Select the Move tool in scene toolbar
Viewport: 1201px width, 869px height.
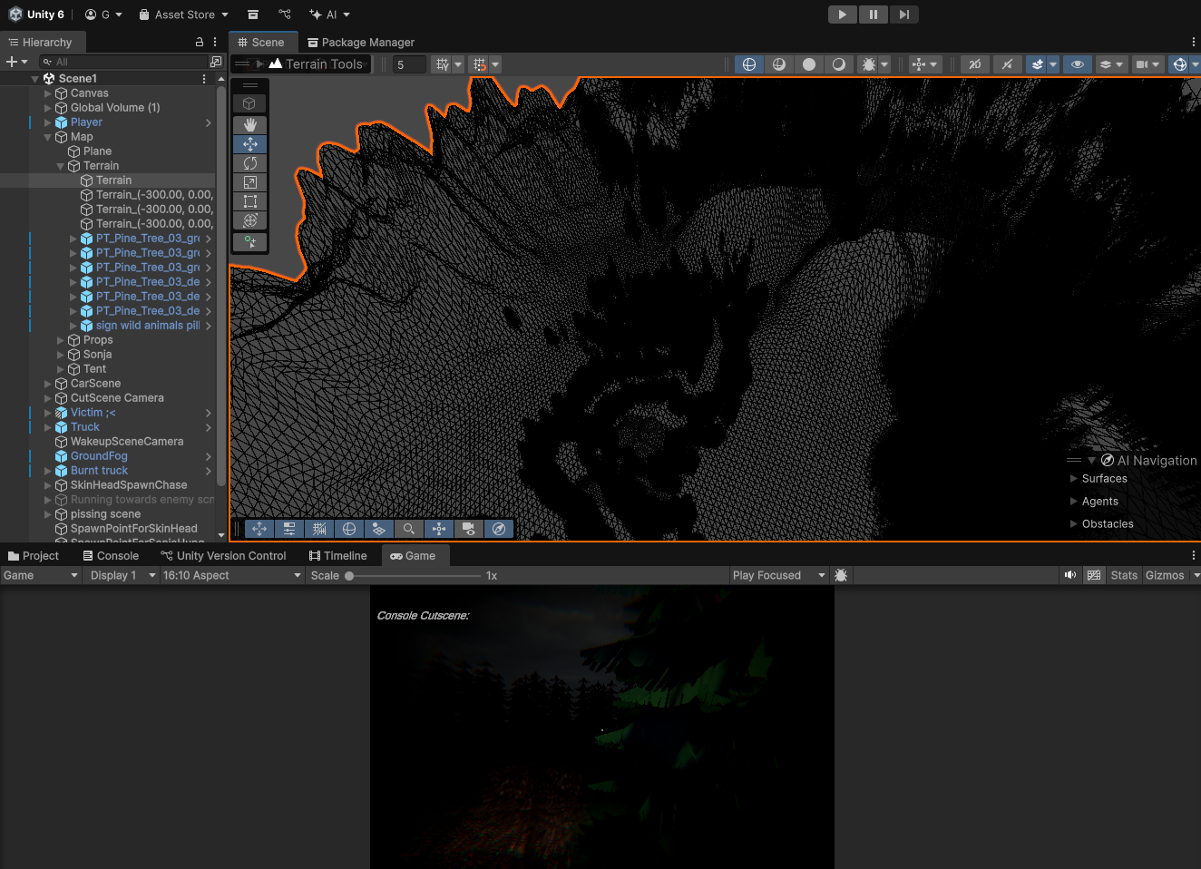(x=249, y=144)
